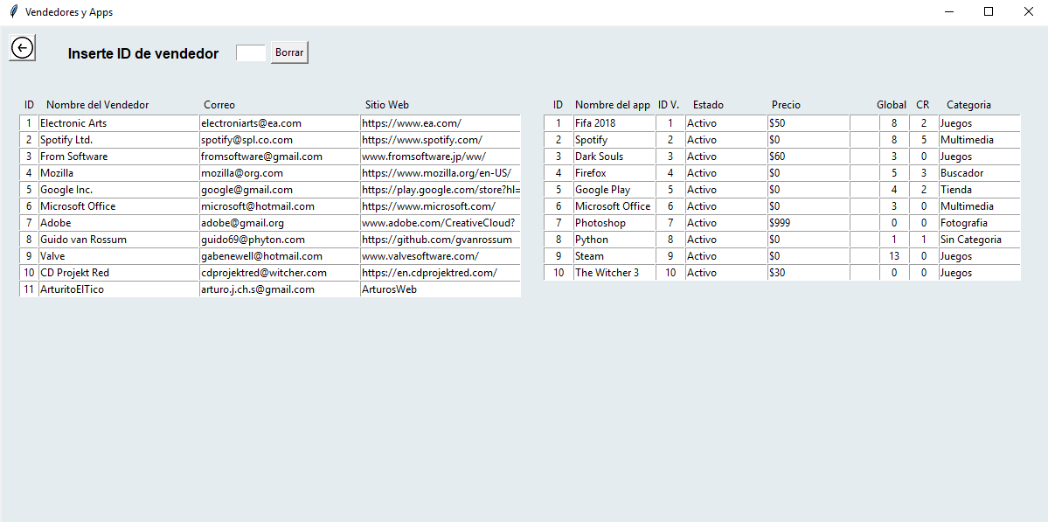Viewport: 1048px width, 522px height.
Task: Click the play.google.com store website cell
Action: click(x=441, y=190)
